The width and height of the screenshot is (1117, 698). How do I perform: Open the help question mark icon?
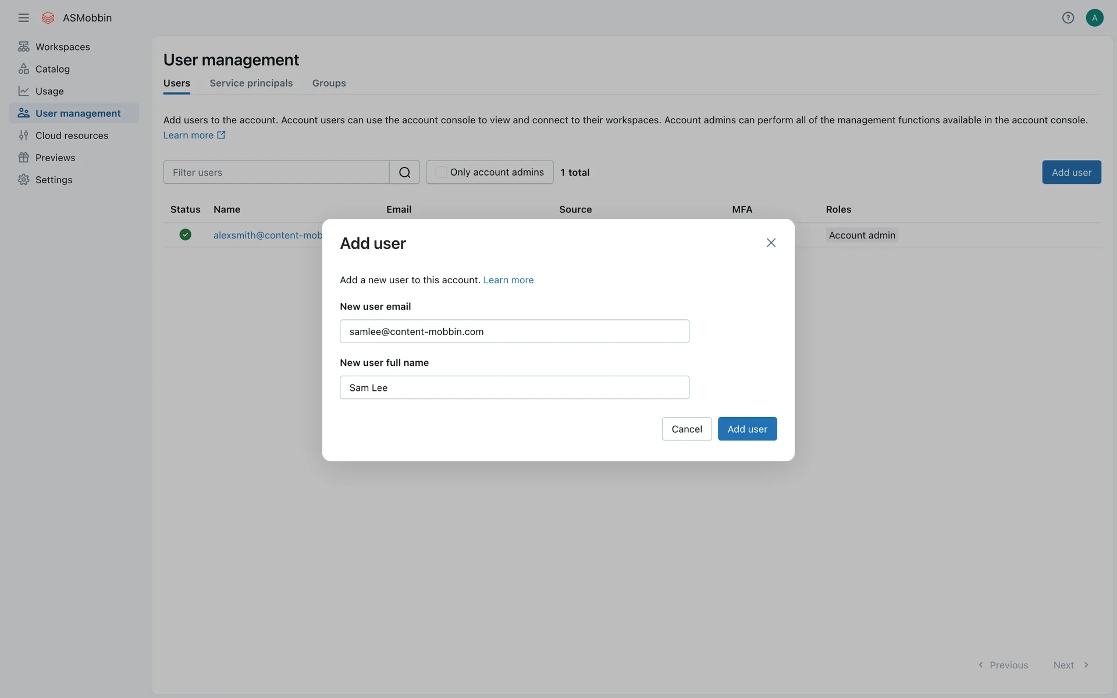(1068, 17)
